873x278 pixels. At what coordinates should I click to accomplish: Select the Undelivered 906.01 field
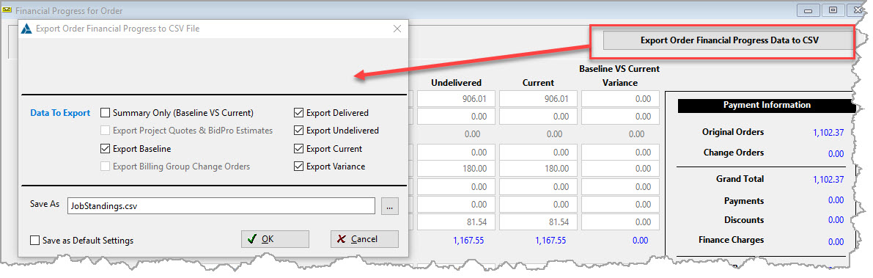(456, 99)
